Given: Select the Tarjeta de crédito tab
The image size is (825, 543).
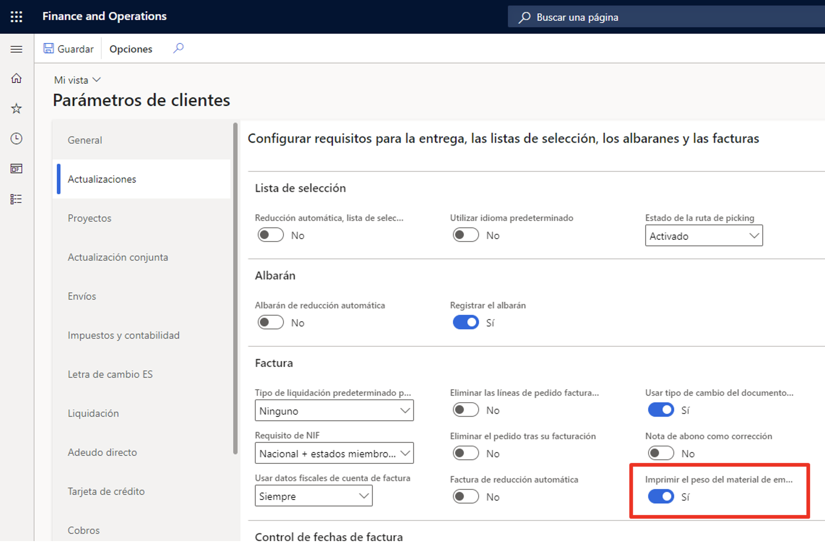Looking at the screenshot, I should click(x=142, y=491).
